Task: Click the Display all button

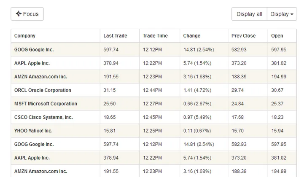Action: coord(249,14)
